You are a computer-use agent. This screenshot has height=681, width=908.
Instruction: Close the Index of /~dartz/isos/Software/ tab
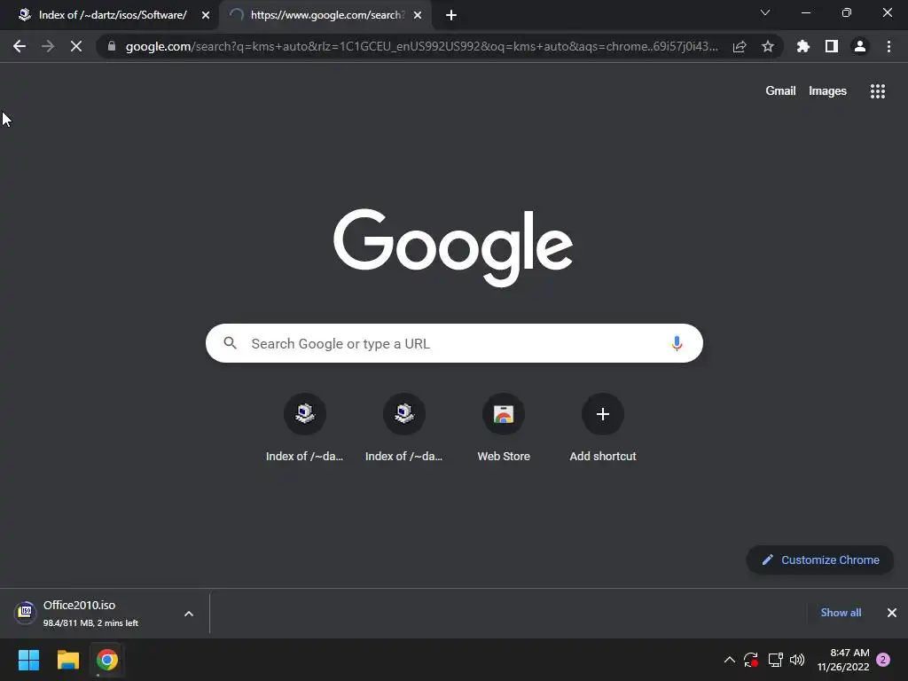(206, 15)
